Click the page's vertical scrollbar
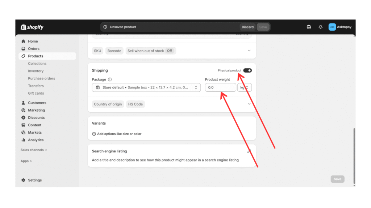 (x=354, y=155)
